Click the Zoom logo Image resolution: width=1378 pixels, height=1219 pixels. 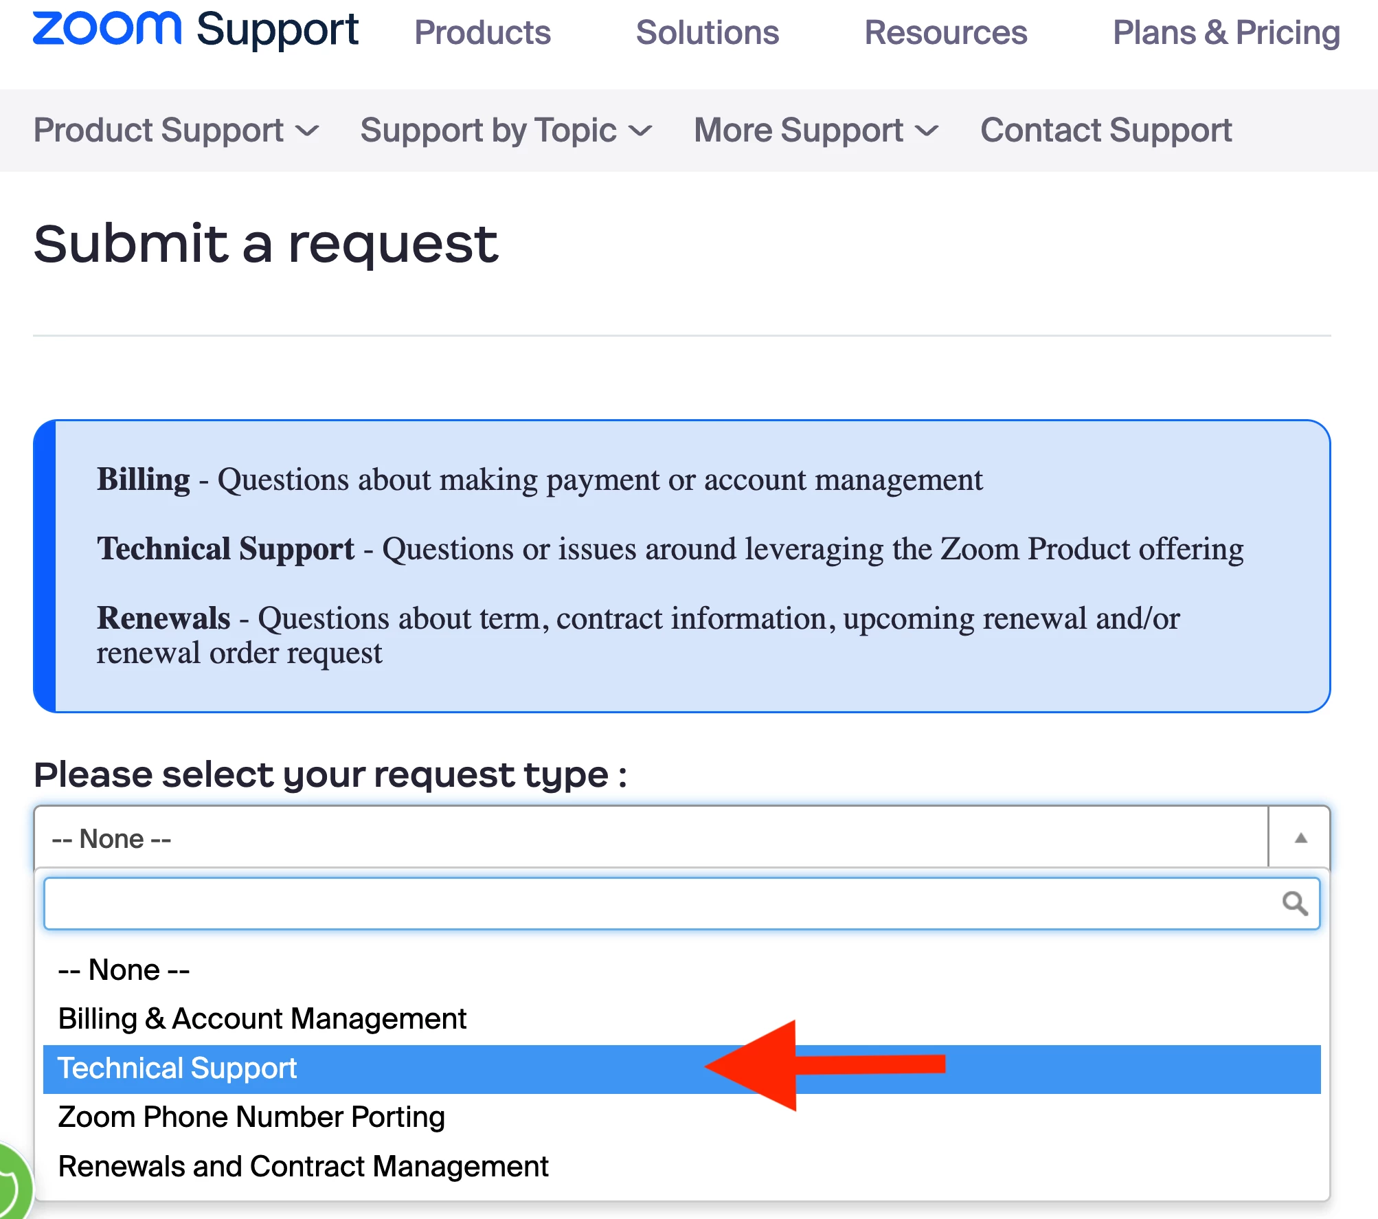click(x=106, y=29)
